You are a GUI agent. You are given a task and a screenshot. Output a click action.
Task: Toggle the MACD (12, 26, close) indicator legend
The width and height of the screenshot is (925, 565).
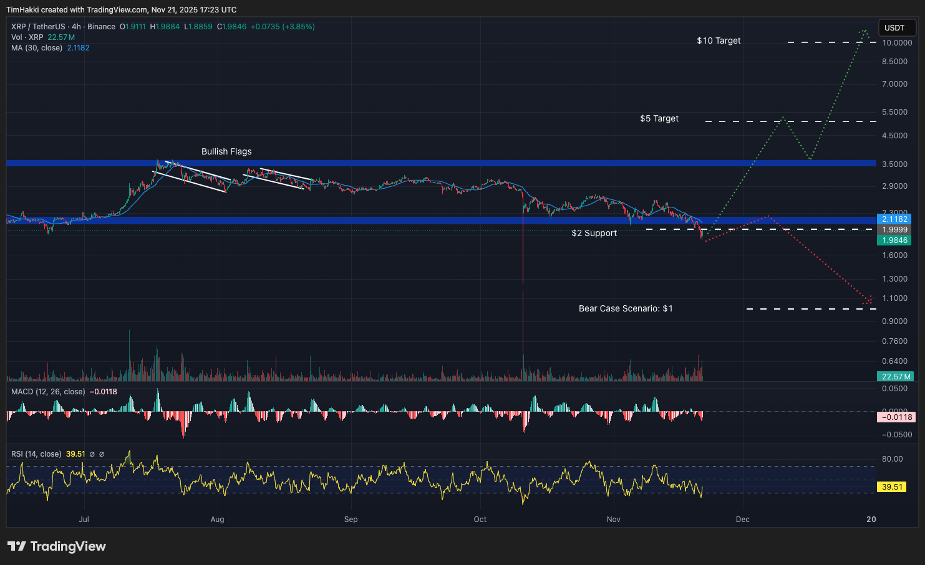(x=47, y=391)
